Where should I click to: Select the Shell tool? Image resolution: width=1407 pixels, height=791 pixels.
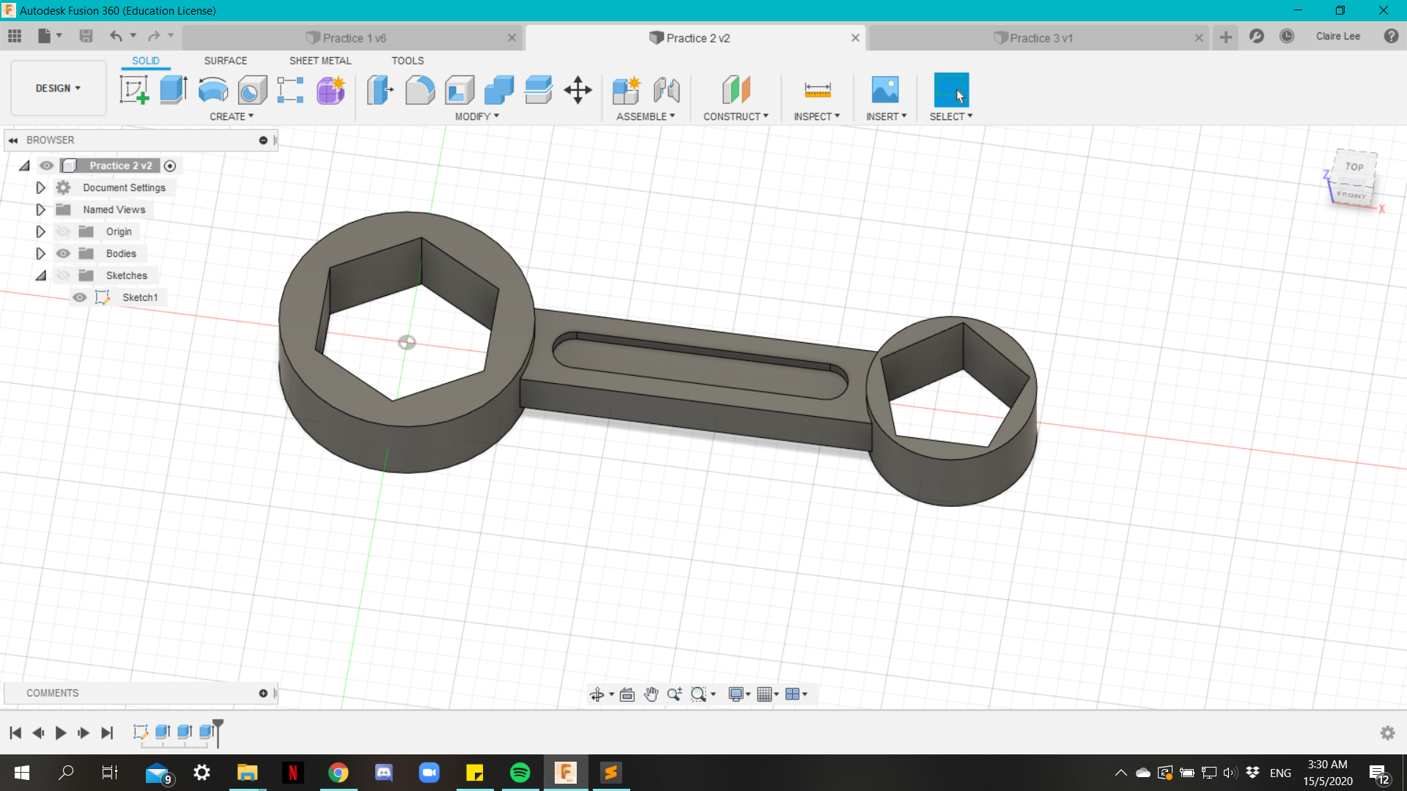point(459,90)
